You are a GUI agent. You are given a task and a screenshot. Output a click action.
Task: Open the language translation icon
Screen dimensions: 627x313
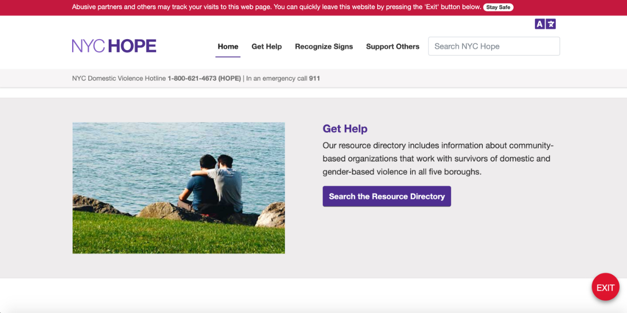click(552, 23)
